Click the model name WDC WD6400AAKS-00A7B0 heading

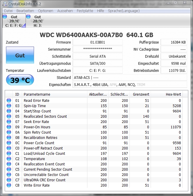(81, 35)
